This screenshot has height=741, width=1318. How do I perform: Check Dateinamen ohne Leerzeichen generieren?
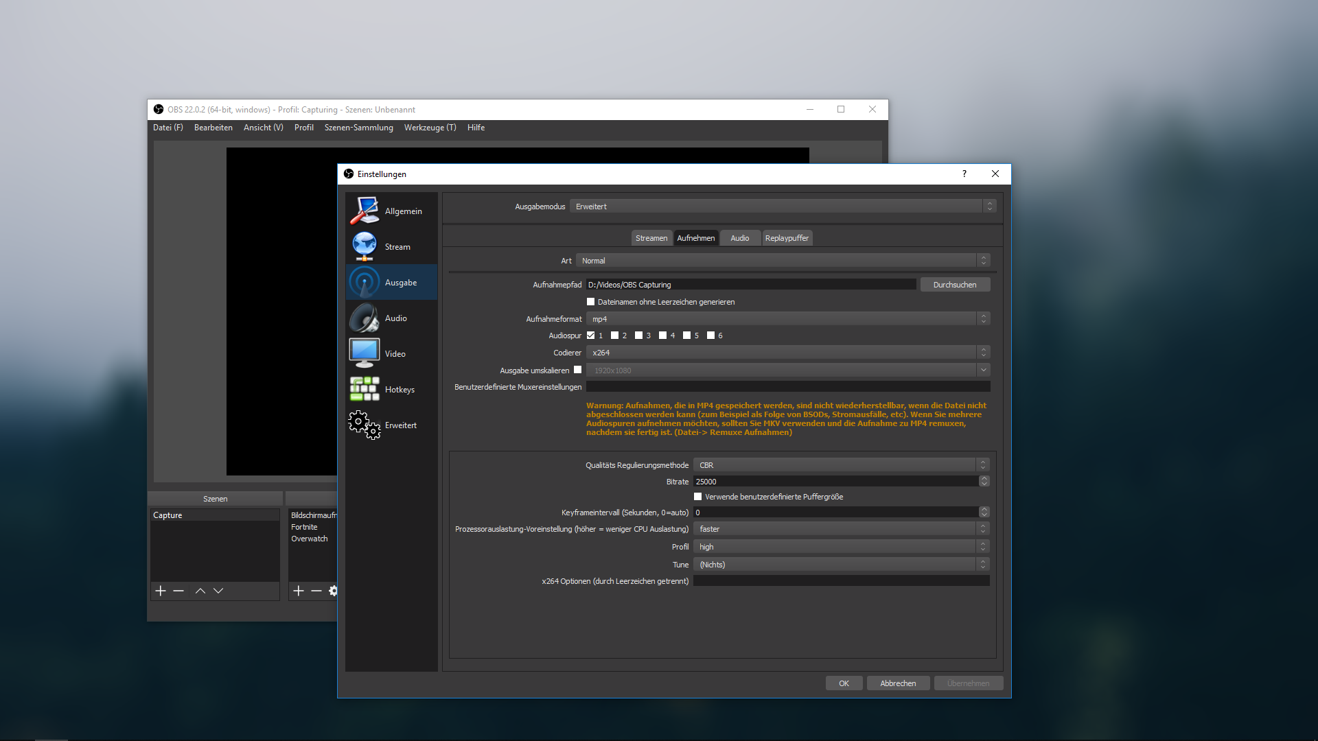(x=590, y=301)
